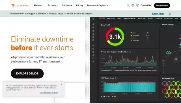Click the Unknown legend entry in Overall Health
Image resolution: width=181 pixels, height=104 pixels.
click(135, 41)
